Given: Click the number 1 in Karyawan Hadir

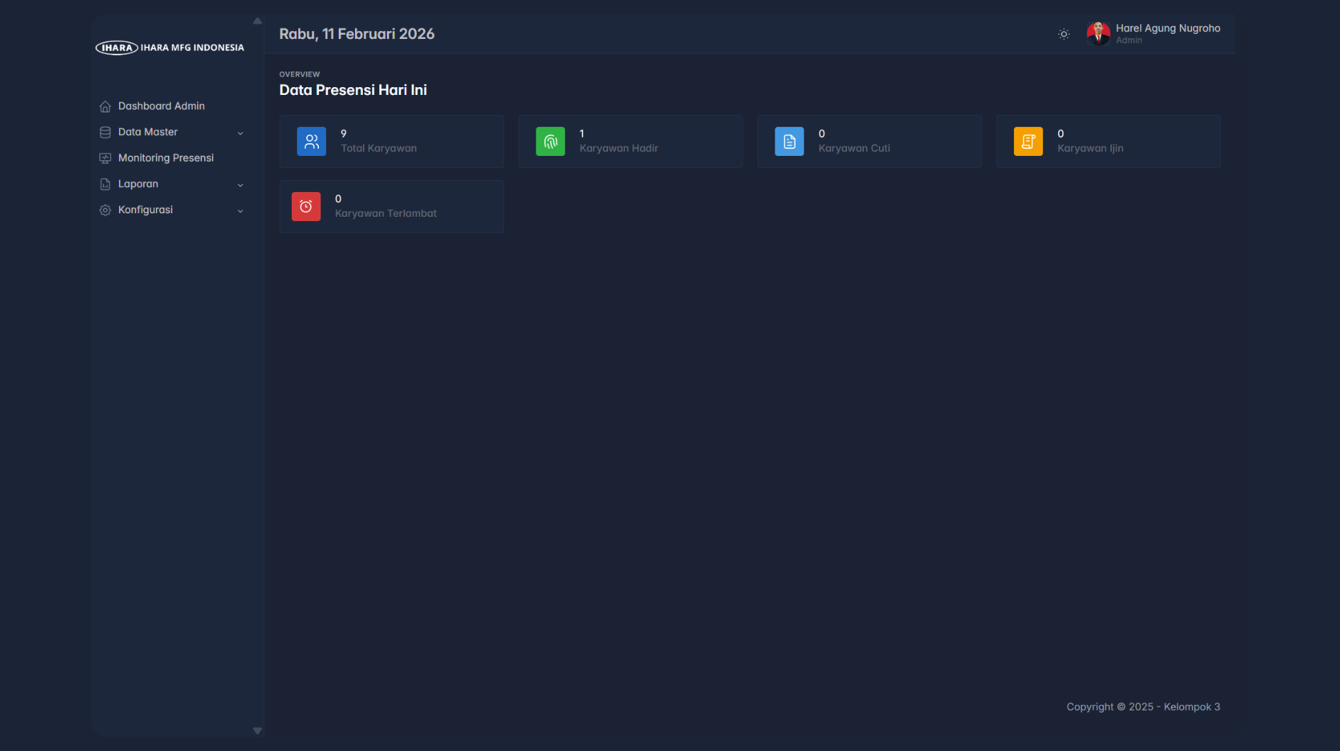Looking at the screenshot, I should [x=582, y=134].
